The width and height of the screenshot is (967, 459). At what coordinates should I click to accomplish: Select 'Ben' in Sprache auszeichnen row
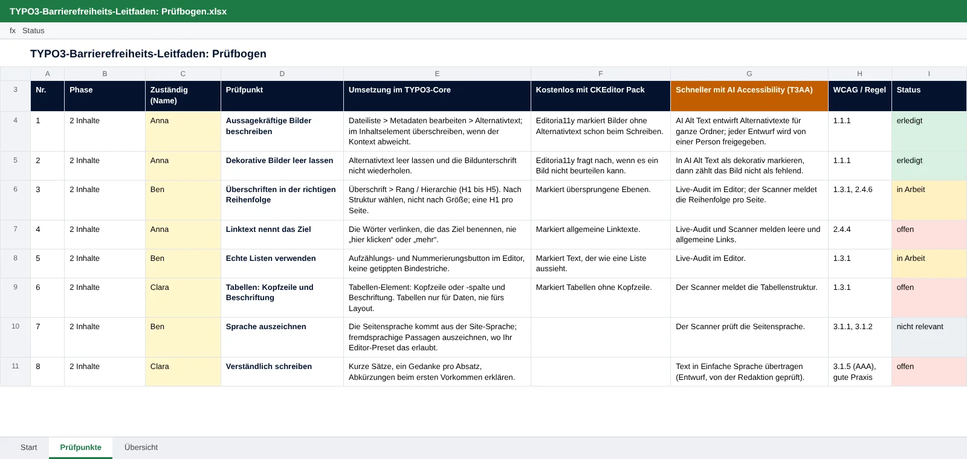pos(183,337)
